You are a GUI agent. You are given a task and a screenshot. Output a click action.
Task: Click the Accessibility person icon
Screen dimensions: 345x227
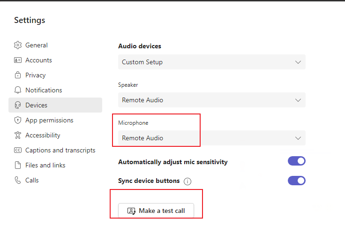[18, 135]
